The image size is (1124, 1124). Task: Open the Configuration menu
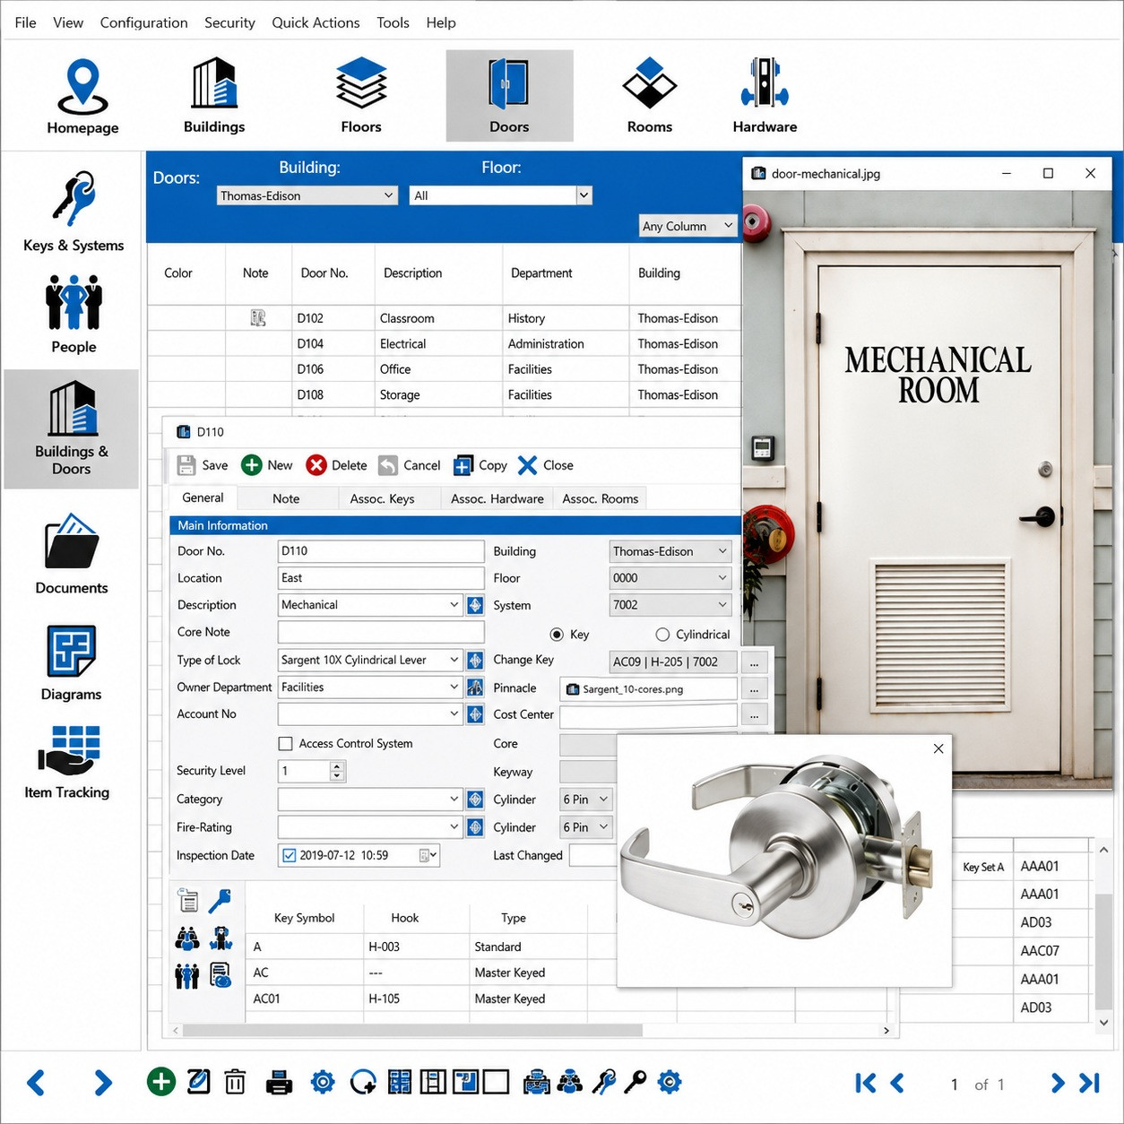(143, 22)
